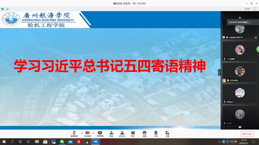The width and height of the screenshot is (259, 145).
Task: Collapse the participant video sidebar
Action: coord(219,72)
